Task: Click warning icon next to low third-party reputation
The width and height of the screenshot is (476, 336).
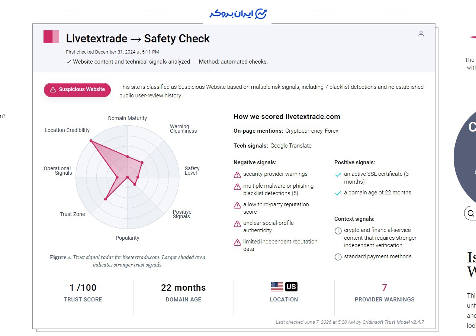Action: pyautogui.click(x=237, y=205)
